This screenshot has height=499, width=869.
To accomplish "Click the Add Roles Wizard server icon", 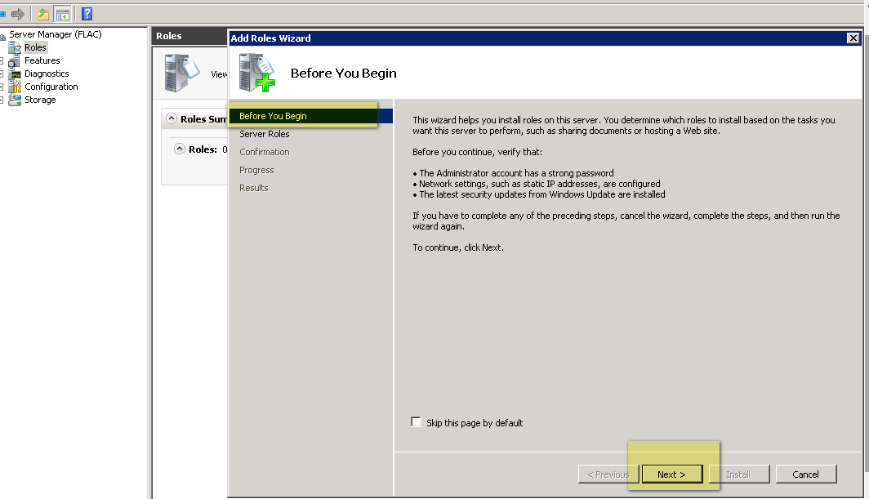I will (x=257, y=73).
